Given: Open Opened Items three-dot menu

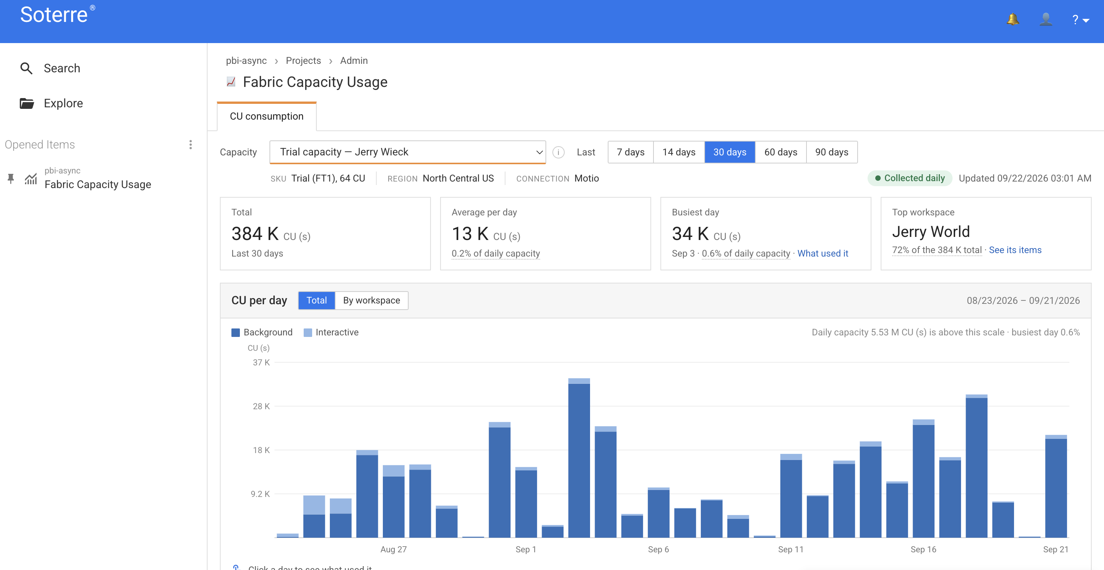Looking at the screenshot, I should pos(190,145).
